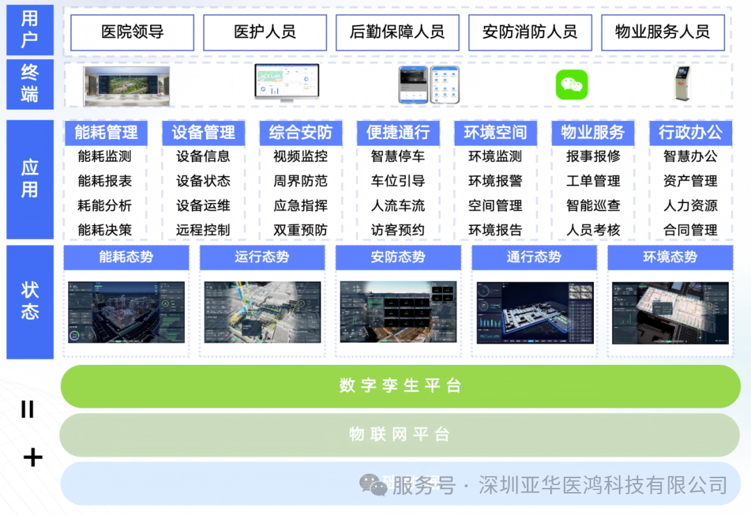The image size is (751, 515).
Task: Click the self-service kiosk terminal icon
Action: click(682, 84)
